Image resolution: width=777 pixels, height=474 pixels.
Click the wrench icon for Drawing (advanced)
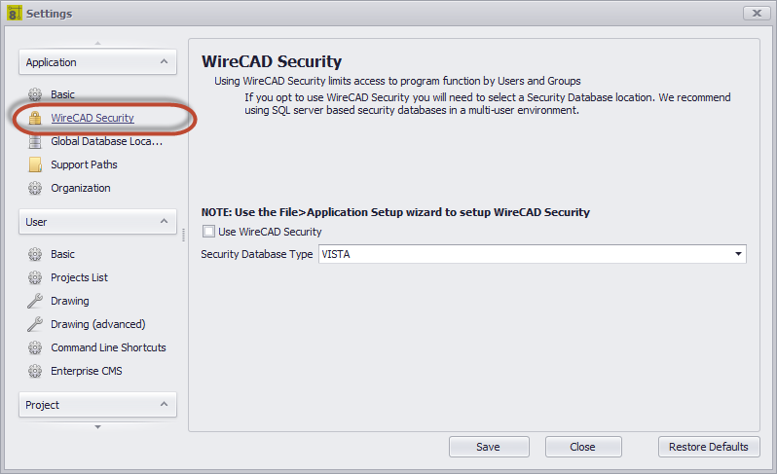[x=35, y=324]
